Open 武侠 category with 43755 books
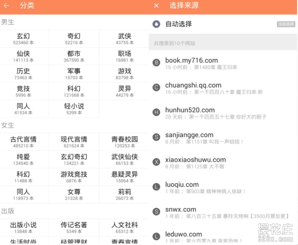The image size is (298, 245). pyautogui.click(x=124, y=39)
